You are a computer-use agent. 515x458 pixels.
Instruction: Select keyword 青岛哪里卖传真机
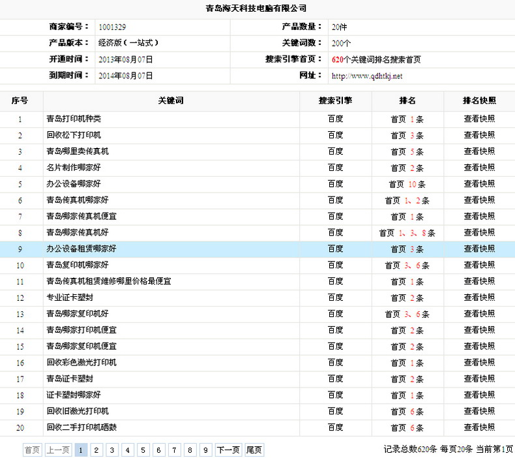pos(78,151)
